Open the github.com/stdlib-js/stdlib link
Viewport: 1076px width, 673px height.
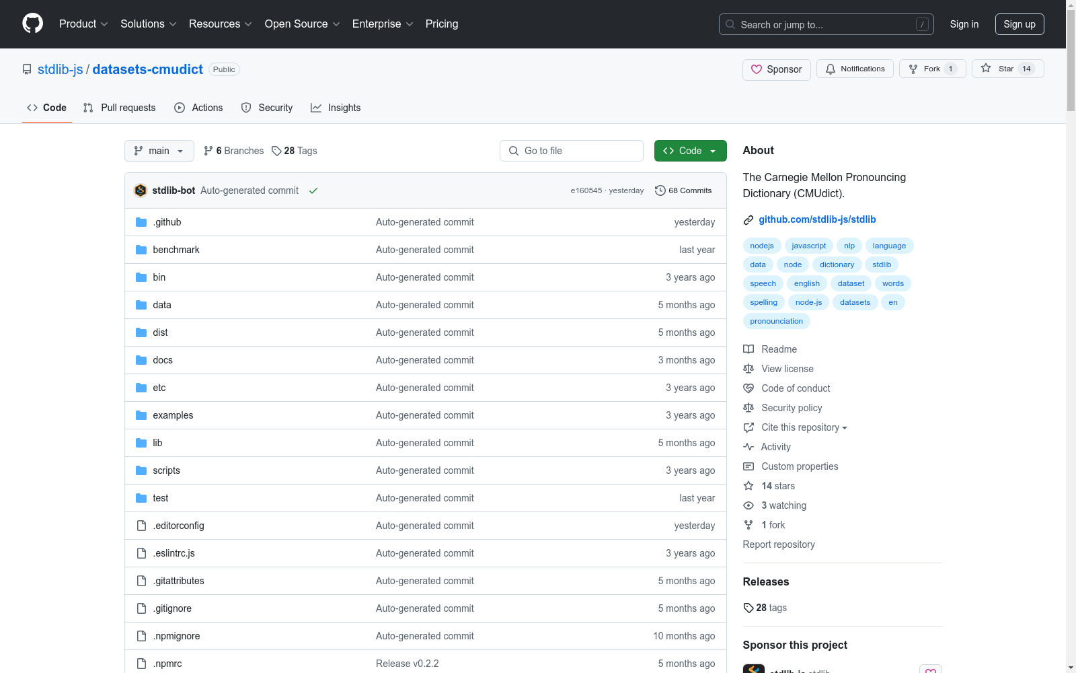[817, 219]
